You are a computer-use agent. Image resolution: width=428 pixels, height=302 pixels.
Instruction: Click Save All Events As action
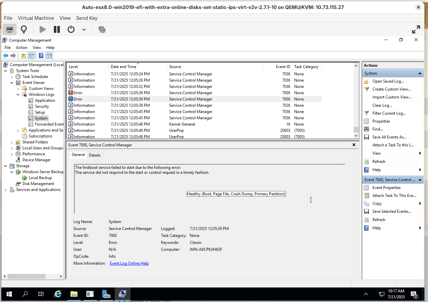(x=389, y=137)
